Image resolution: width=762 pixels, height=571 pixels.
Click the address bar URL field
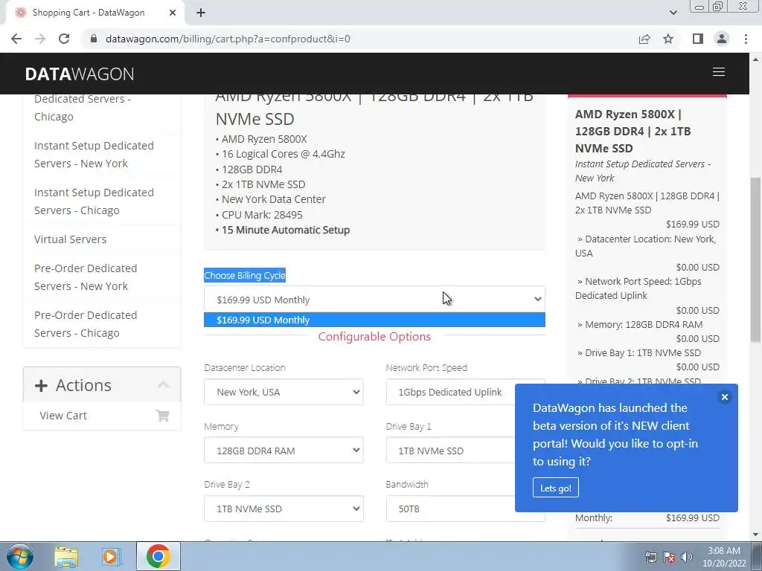[359, 39]
